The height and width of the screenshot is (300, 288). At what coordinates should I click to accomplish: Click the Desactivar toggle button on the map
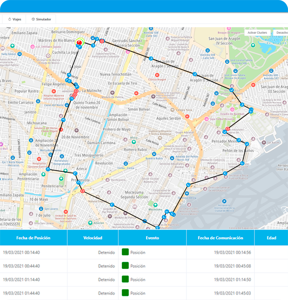point(282,33)
